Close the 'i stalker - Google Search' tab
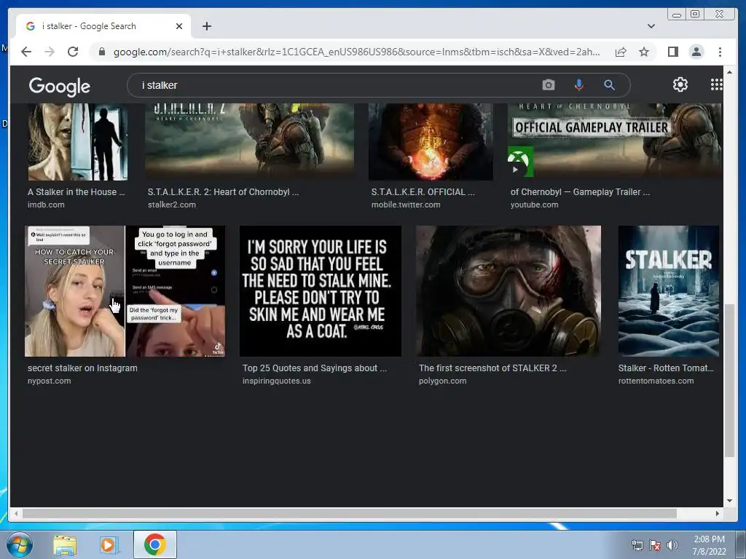 (179, 26)
